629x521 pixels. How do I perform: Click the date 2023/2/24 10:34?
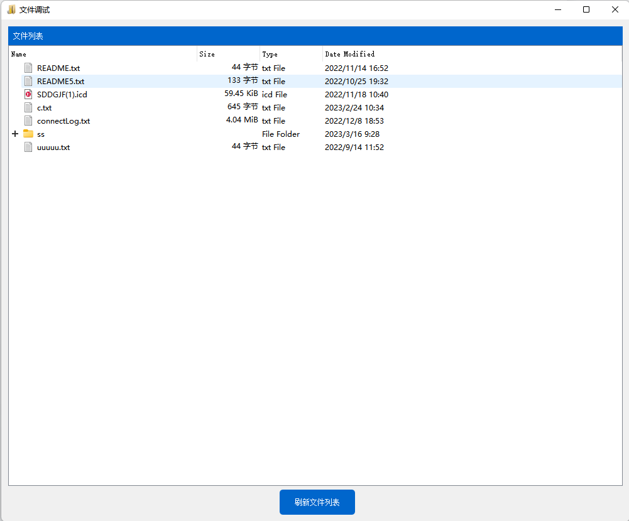354,108
